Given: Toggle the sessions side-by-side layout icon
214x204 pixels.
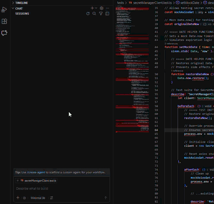Looking at the screenshot, I should (107, 13).
